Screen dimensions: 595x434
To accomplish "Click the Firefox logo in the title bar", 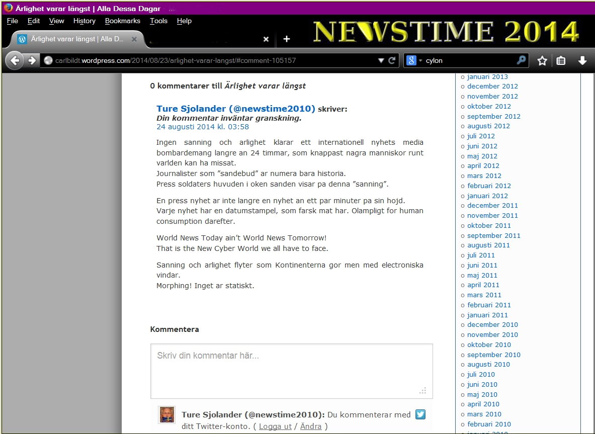I will 9,8.
